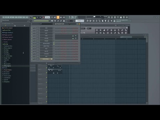Click the Stop button in the transport
This screenshot has width=160, height=120.
coord(40,17)
